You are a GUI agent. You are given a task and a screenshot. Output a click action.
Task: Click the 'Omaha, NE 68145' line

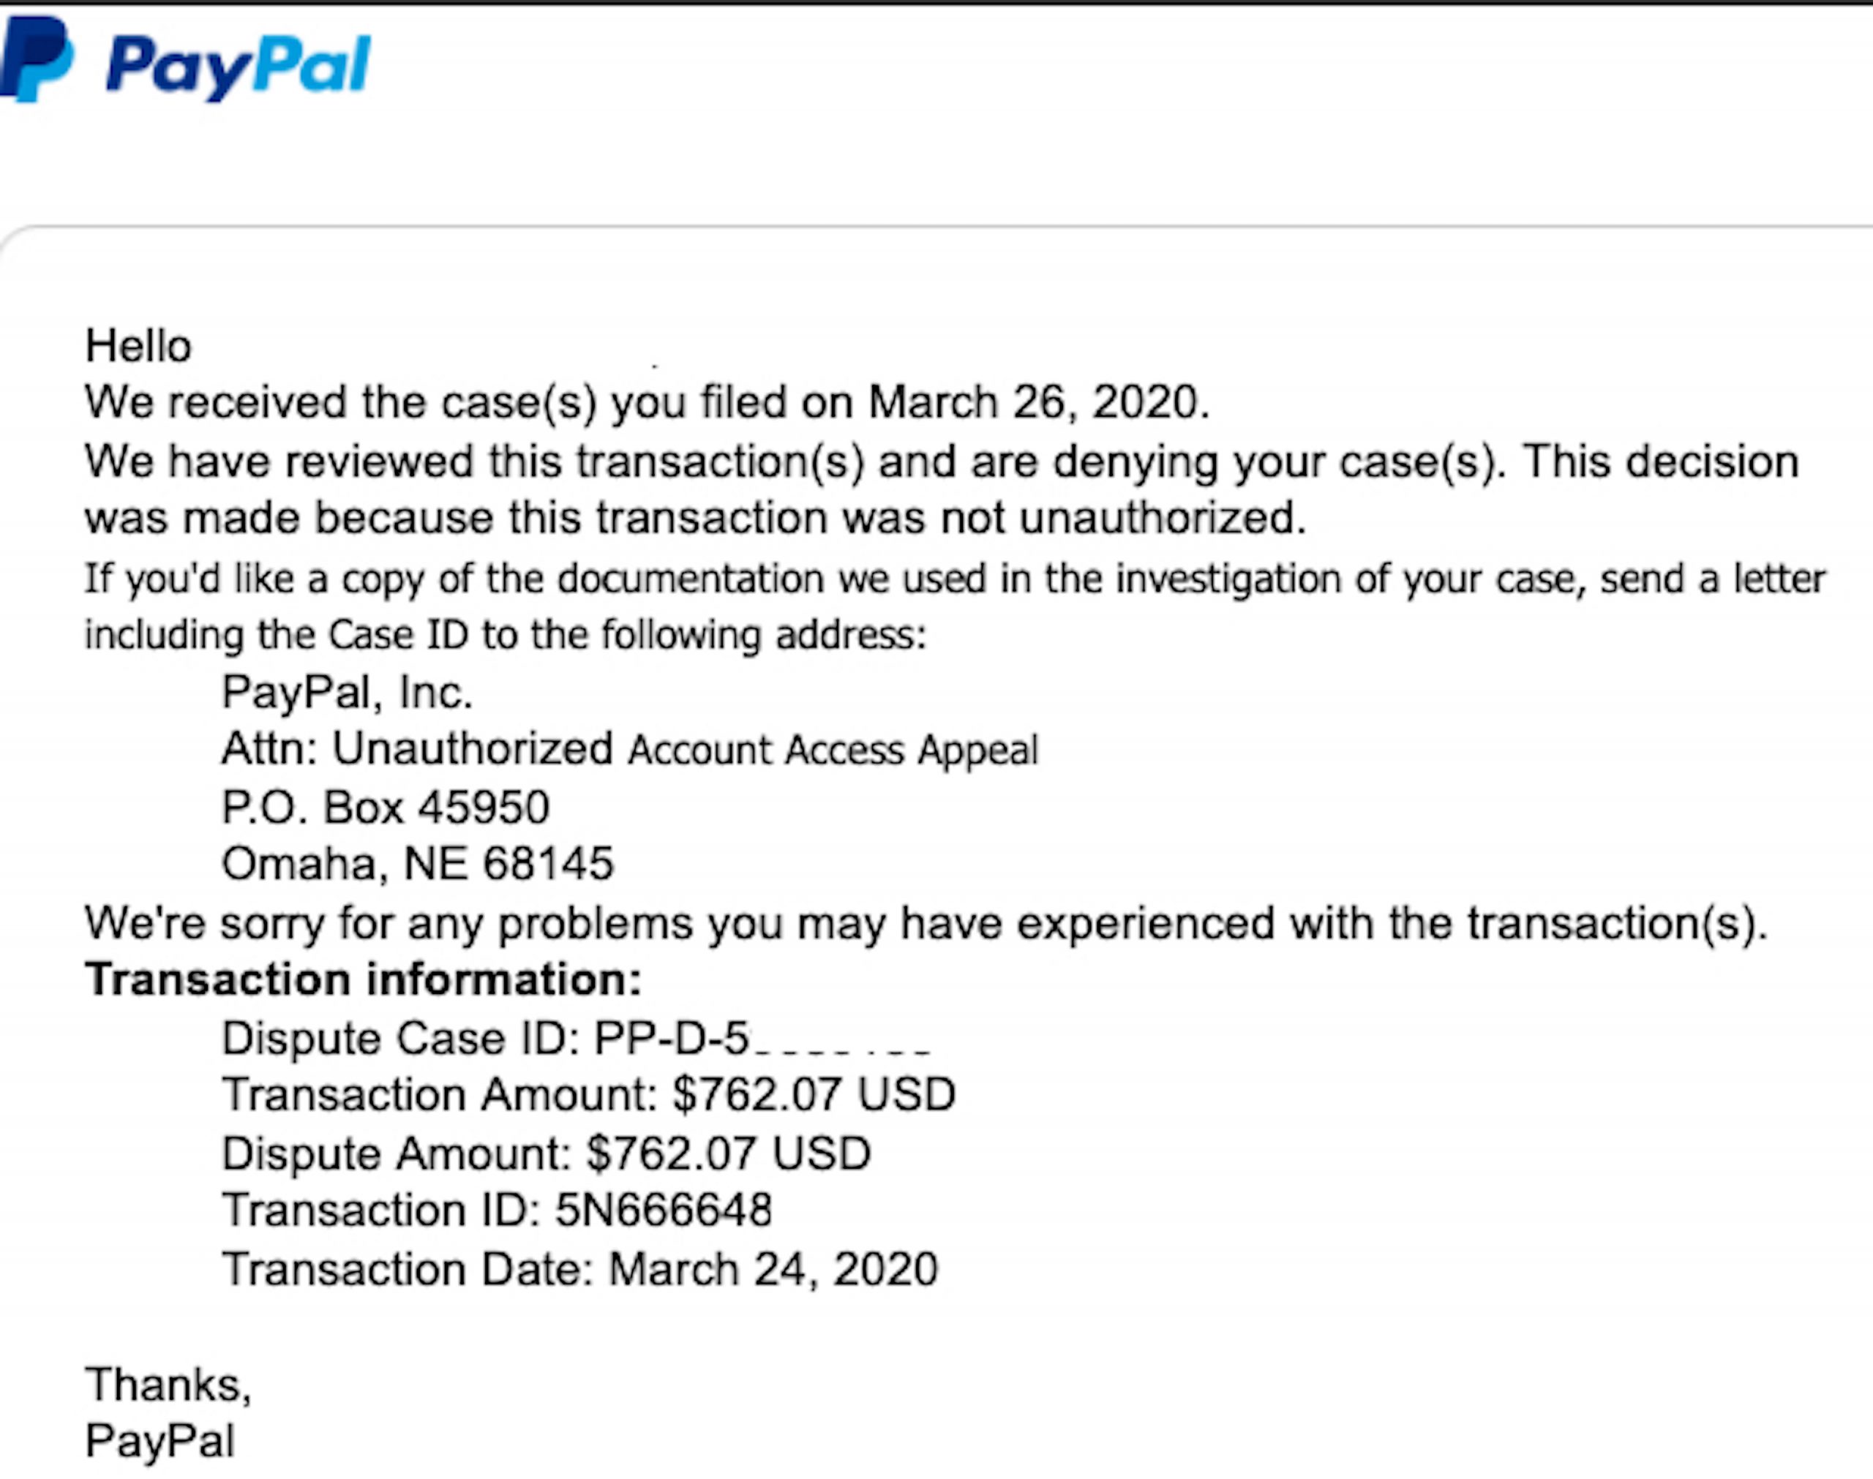point(417,864)
